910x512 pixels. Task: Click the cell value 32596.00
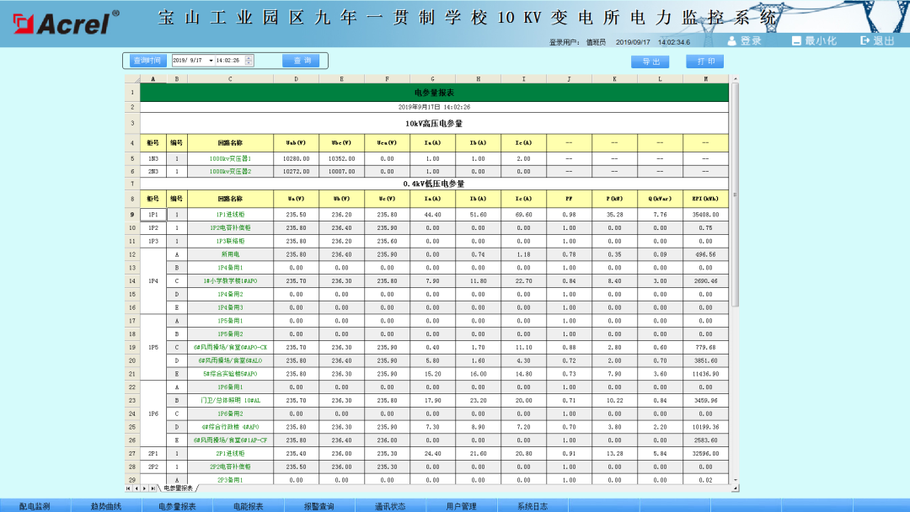click(x=706, y=453)
